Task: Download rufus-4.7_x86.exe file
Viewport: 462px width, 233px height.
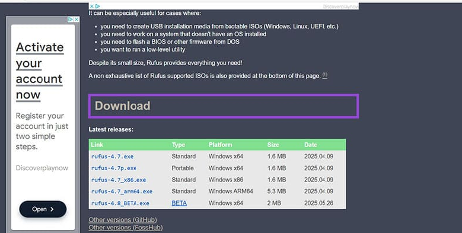Action: click(119, 180)
